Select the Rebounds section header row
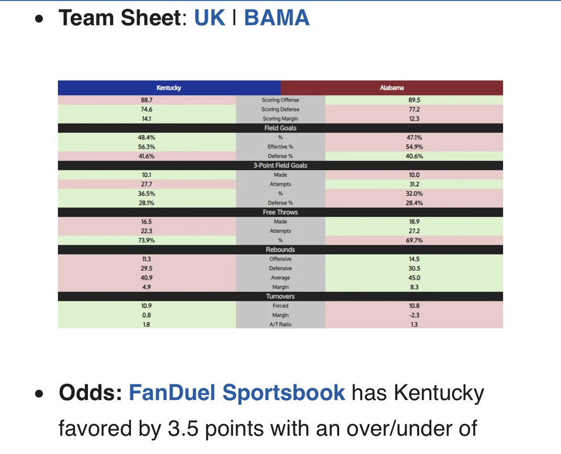561x454 pixels. [280, 250]
